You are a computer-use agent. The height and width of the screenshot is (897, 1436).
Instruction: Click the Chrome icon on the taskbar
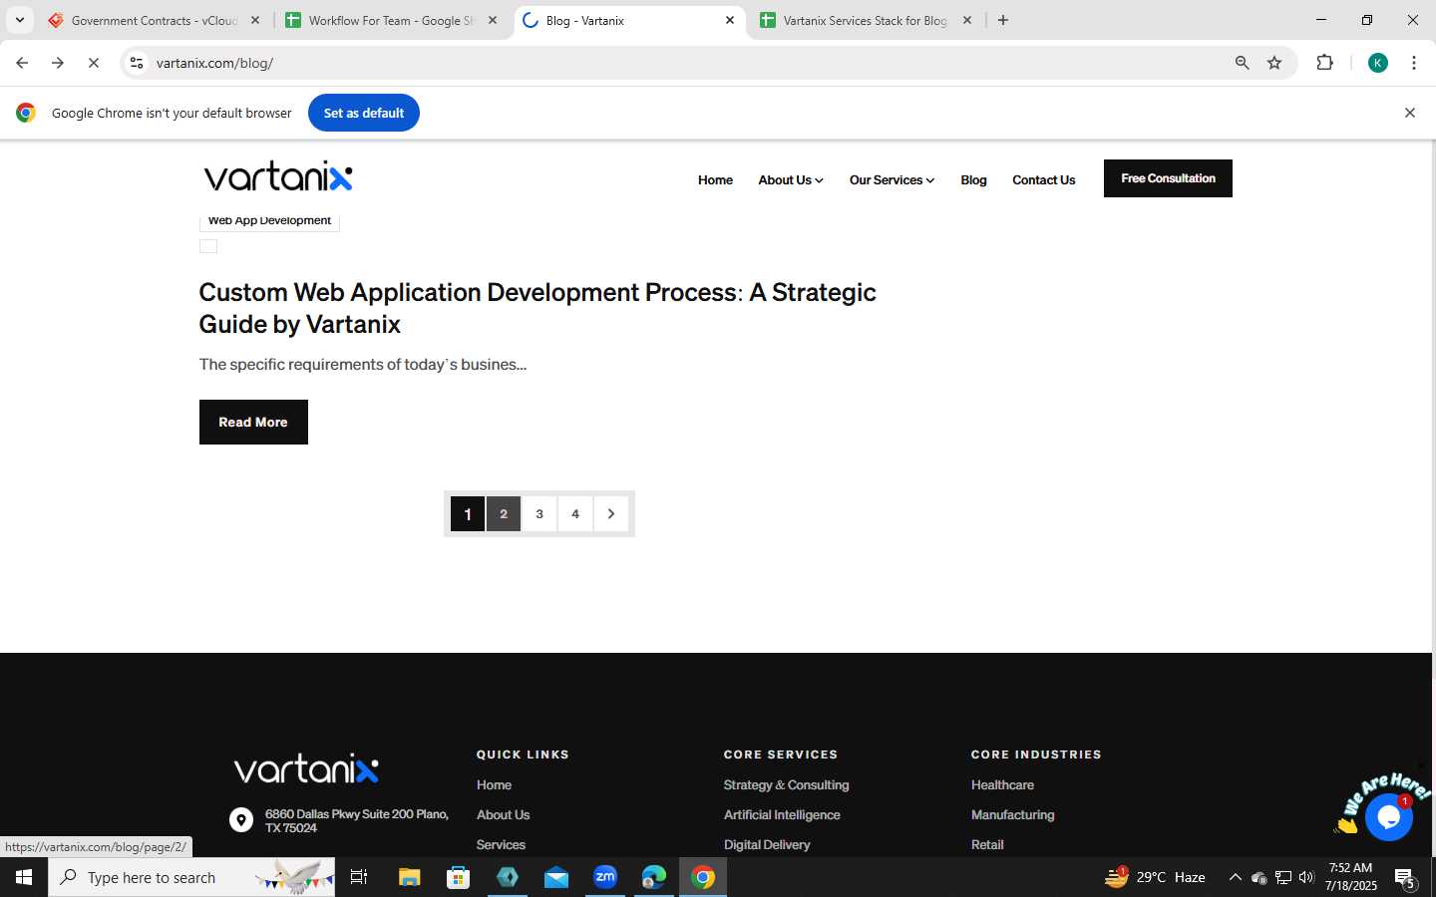coord(703,877)
